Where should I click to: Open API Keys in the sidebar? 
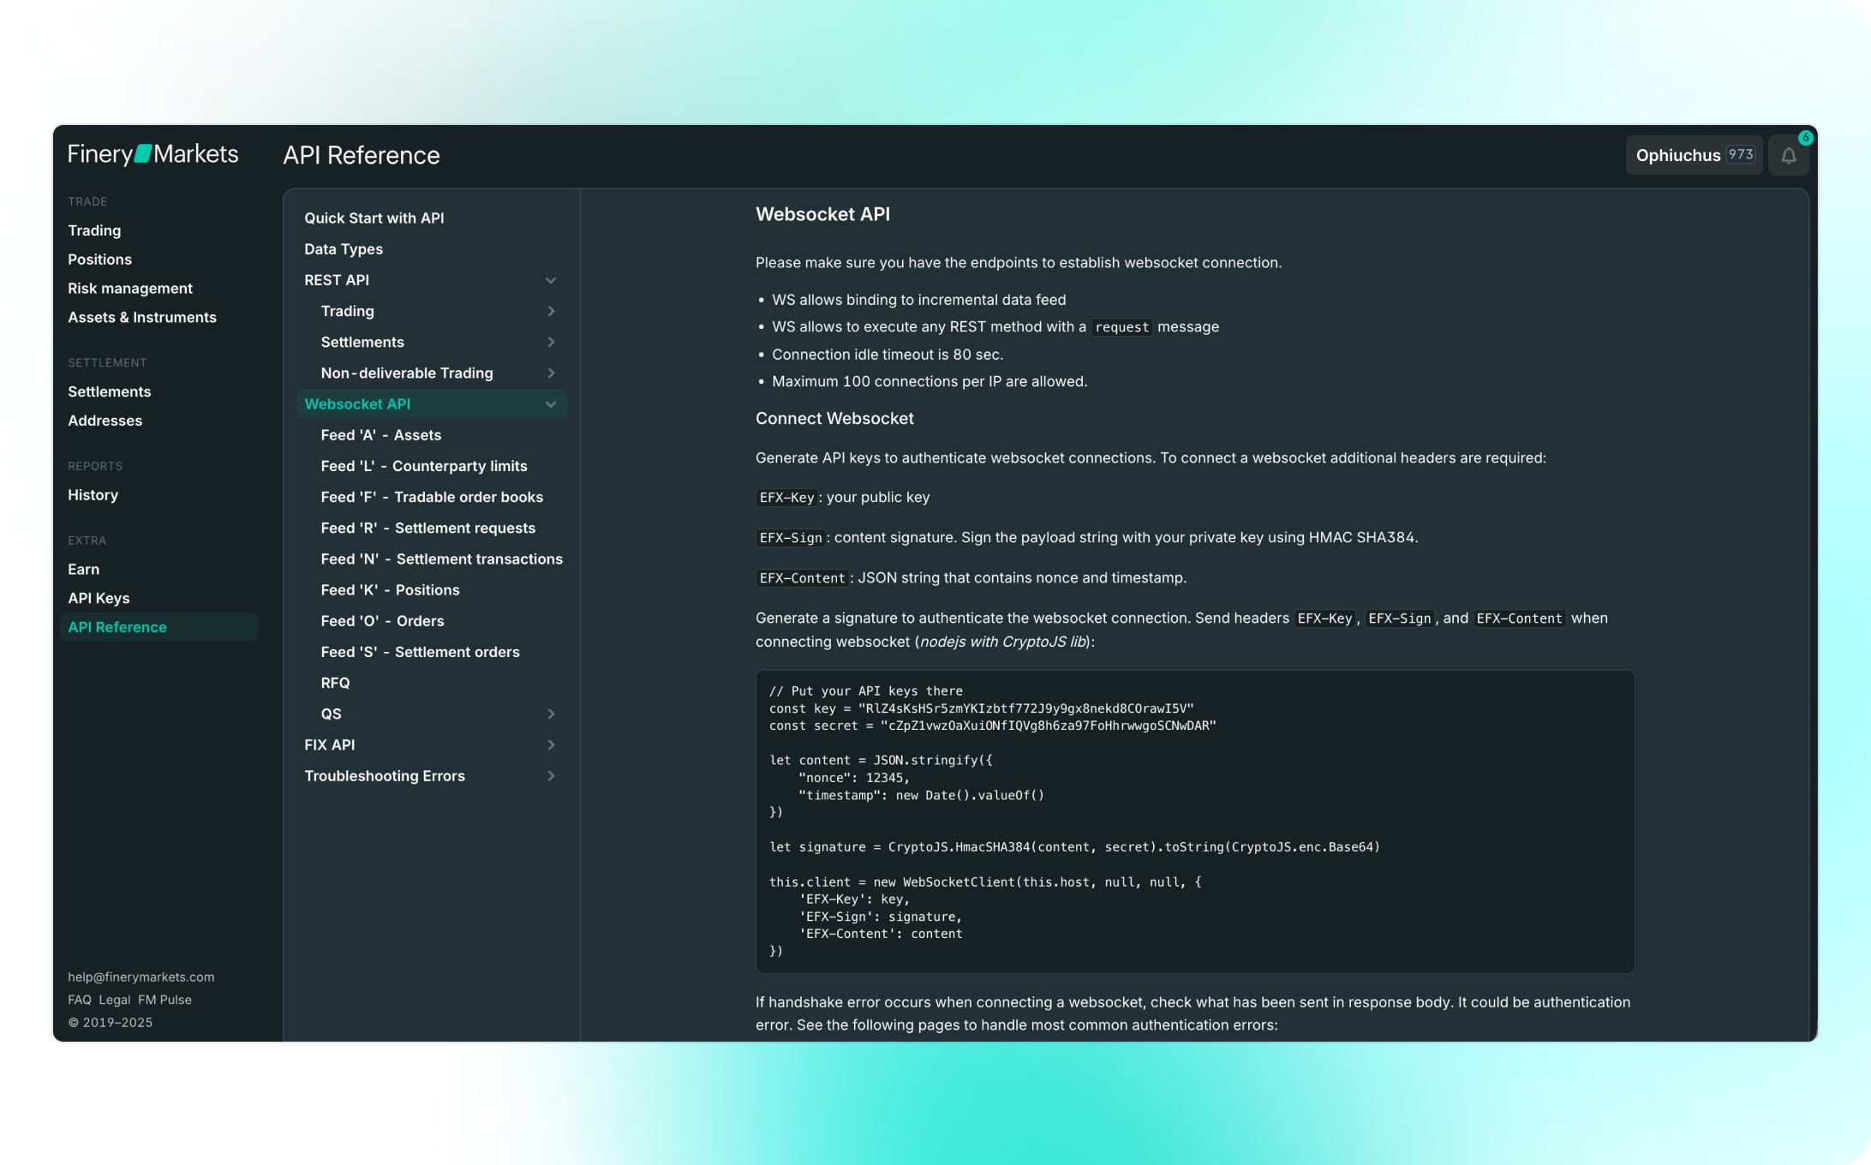pyautogui.click(x=99, y=598)
